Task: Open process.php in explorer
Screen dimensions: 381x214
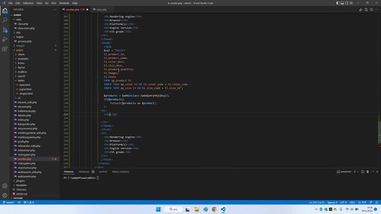Action: click(x=24, y=41)
